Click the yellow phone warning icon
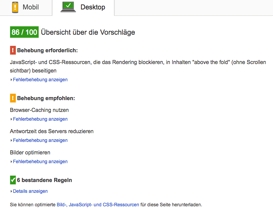 (15, 7)
